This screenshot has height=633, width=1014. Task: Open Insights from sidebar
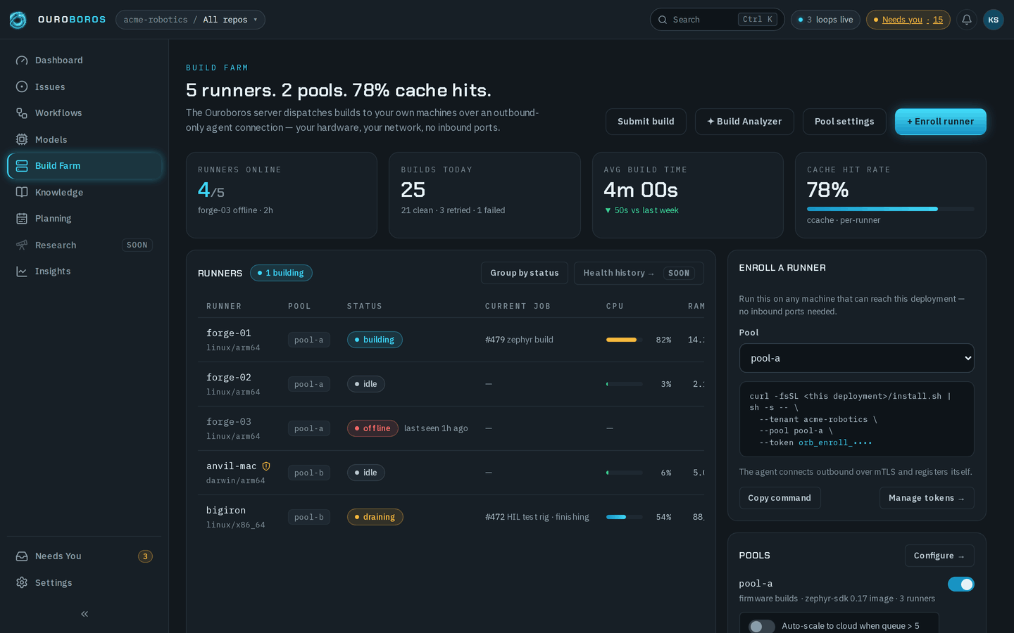click(84, 271)
